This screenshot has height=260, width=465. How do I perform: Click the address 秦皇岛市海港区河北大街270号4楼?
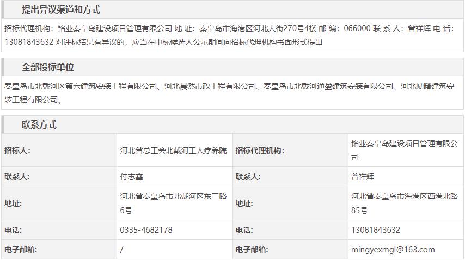tap(258, 28)
